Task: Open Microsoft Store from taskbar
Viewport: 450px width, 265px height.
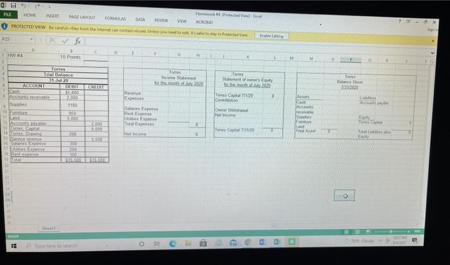Action: click(203, 243)
